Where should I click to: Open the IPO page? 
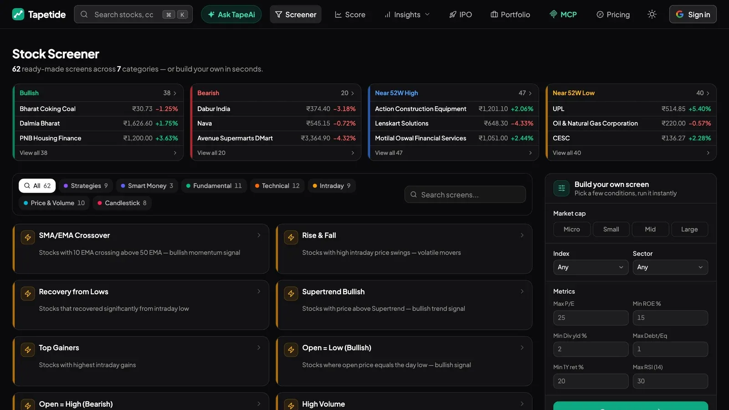(x=460, y=15)
